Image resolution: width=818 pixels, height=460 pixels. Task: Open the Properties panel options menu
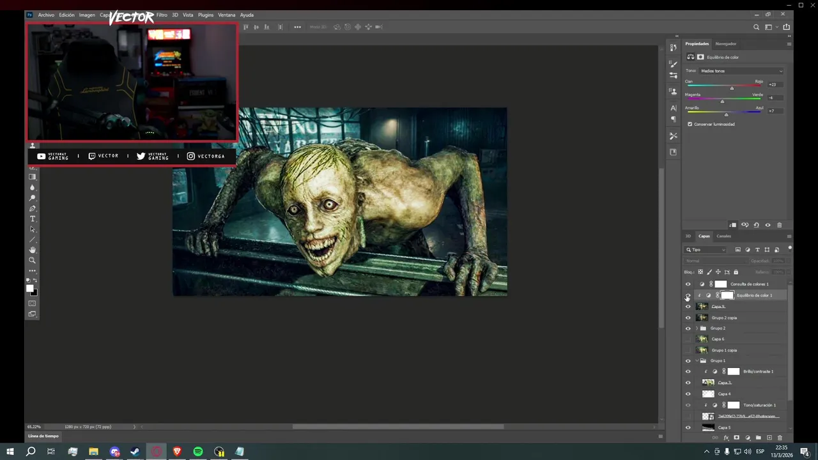[789, 44]
